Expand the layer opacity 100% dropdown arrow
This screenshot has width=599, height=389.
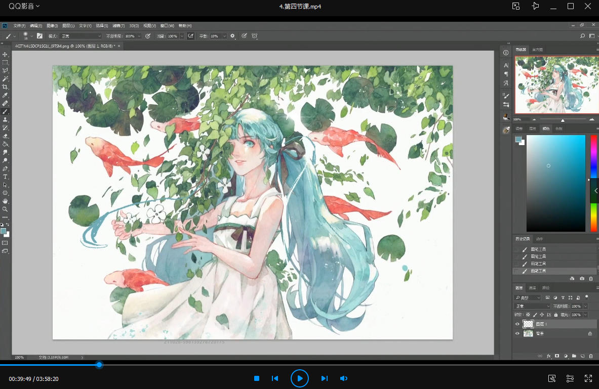coord(586,307)
